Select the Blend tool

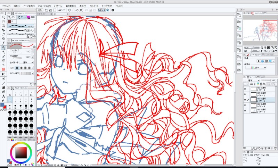pyautogui.click(x=3, y=74)
